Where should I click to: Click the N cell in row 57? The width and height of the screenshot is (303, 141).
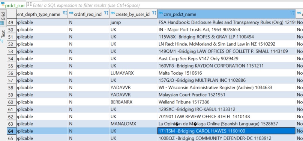click(88, 80)
